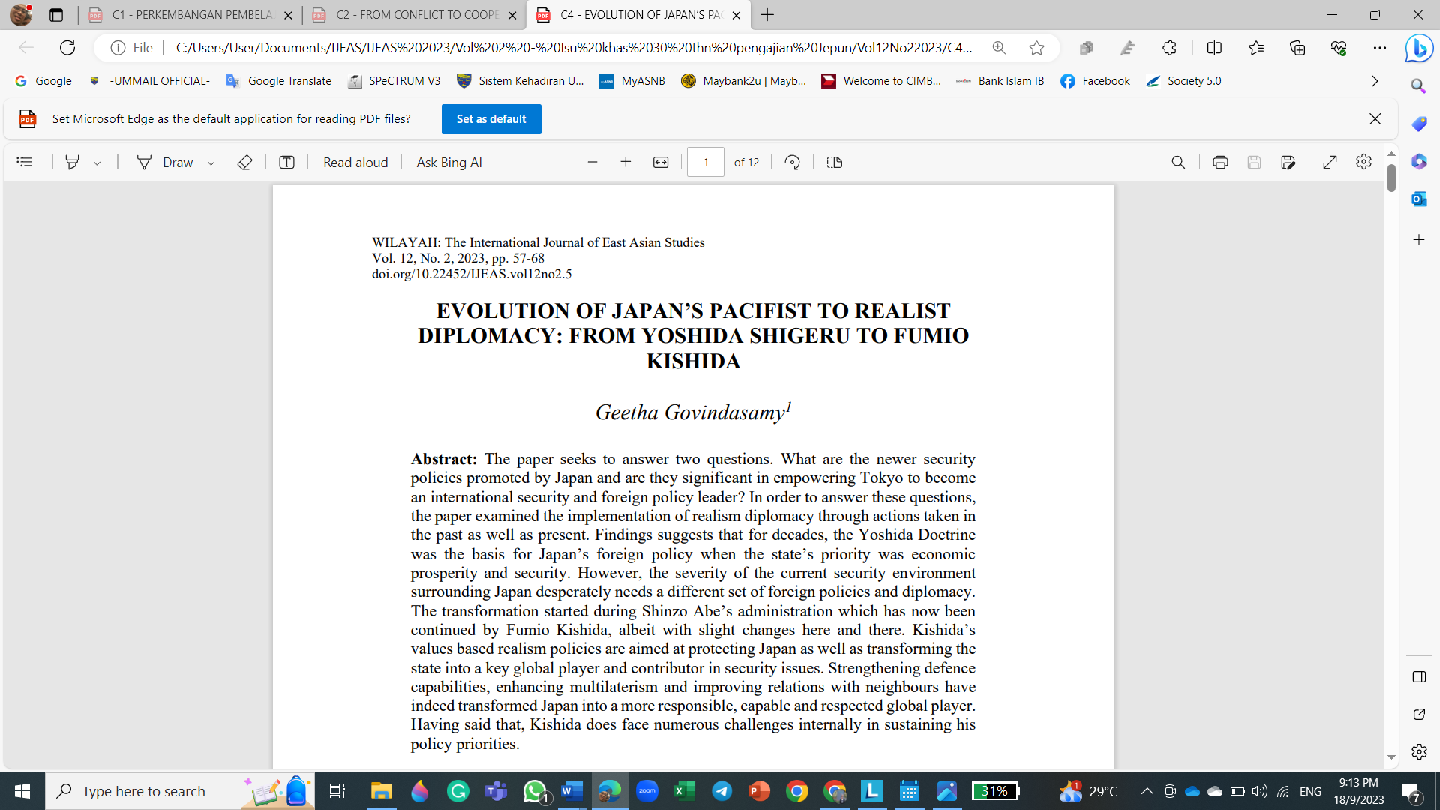Click the Save as icon
The height and width of the screenshot is (810, 1440).
click(x=1288, y=162)
